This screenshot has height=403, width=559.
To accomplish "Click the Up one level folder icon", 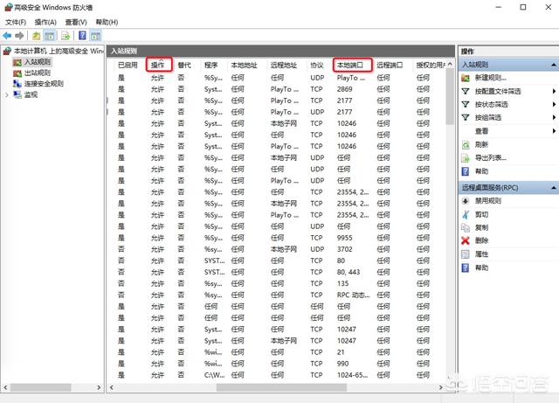I will click(x=36, y=36).
